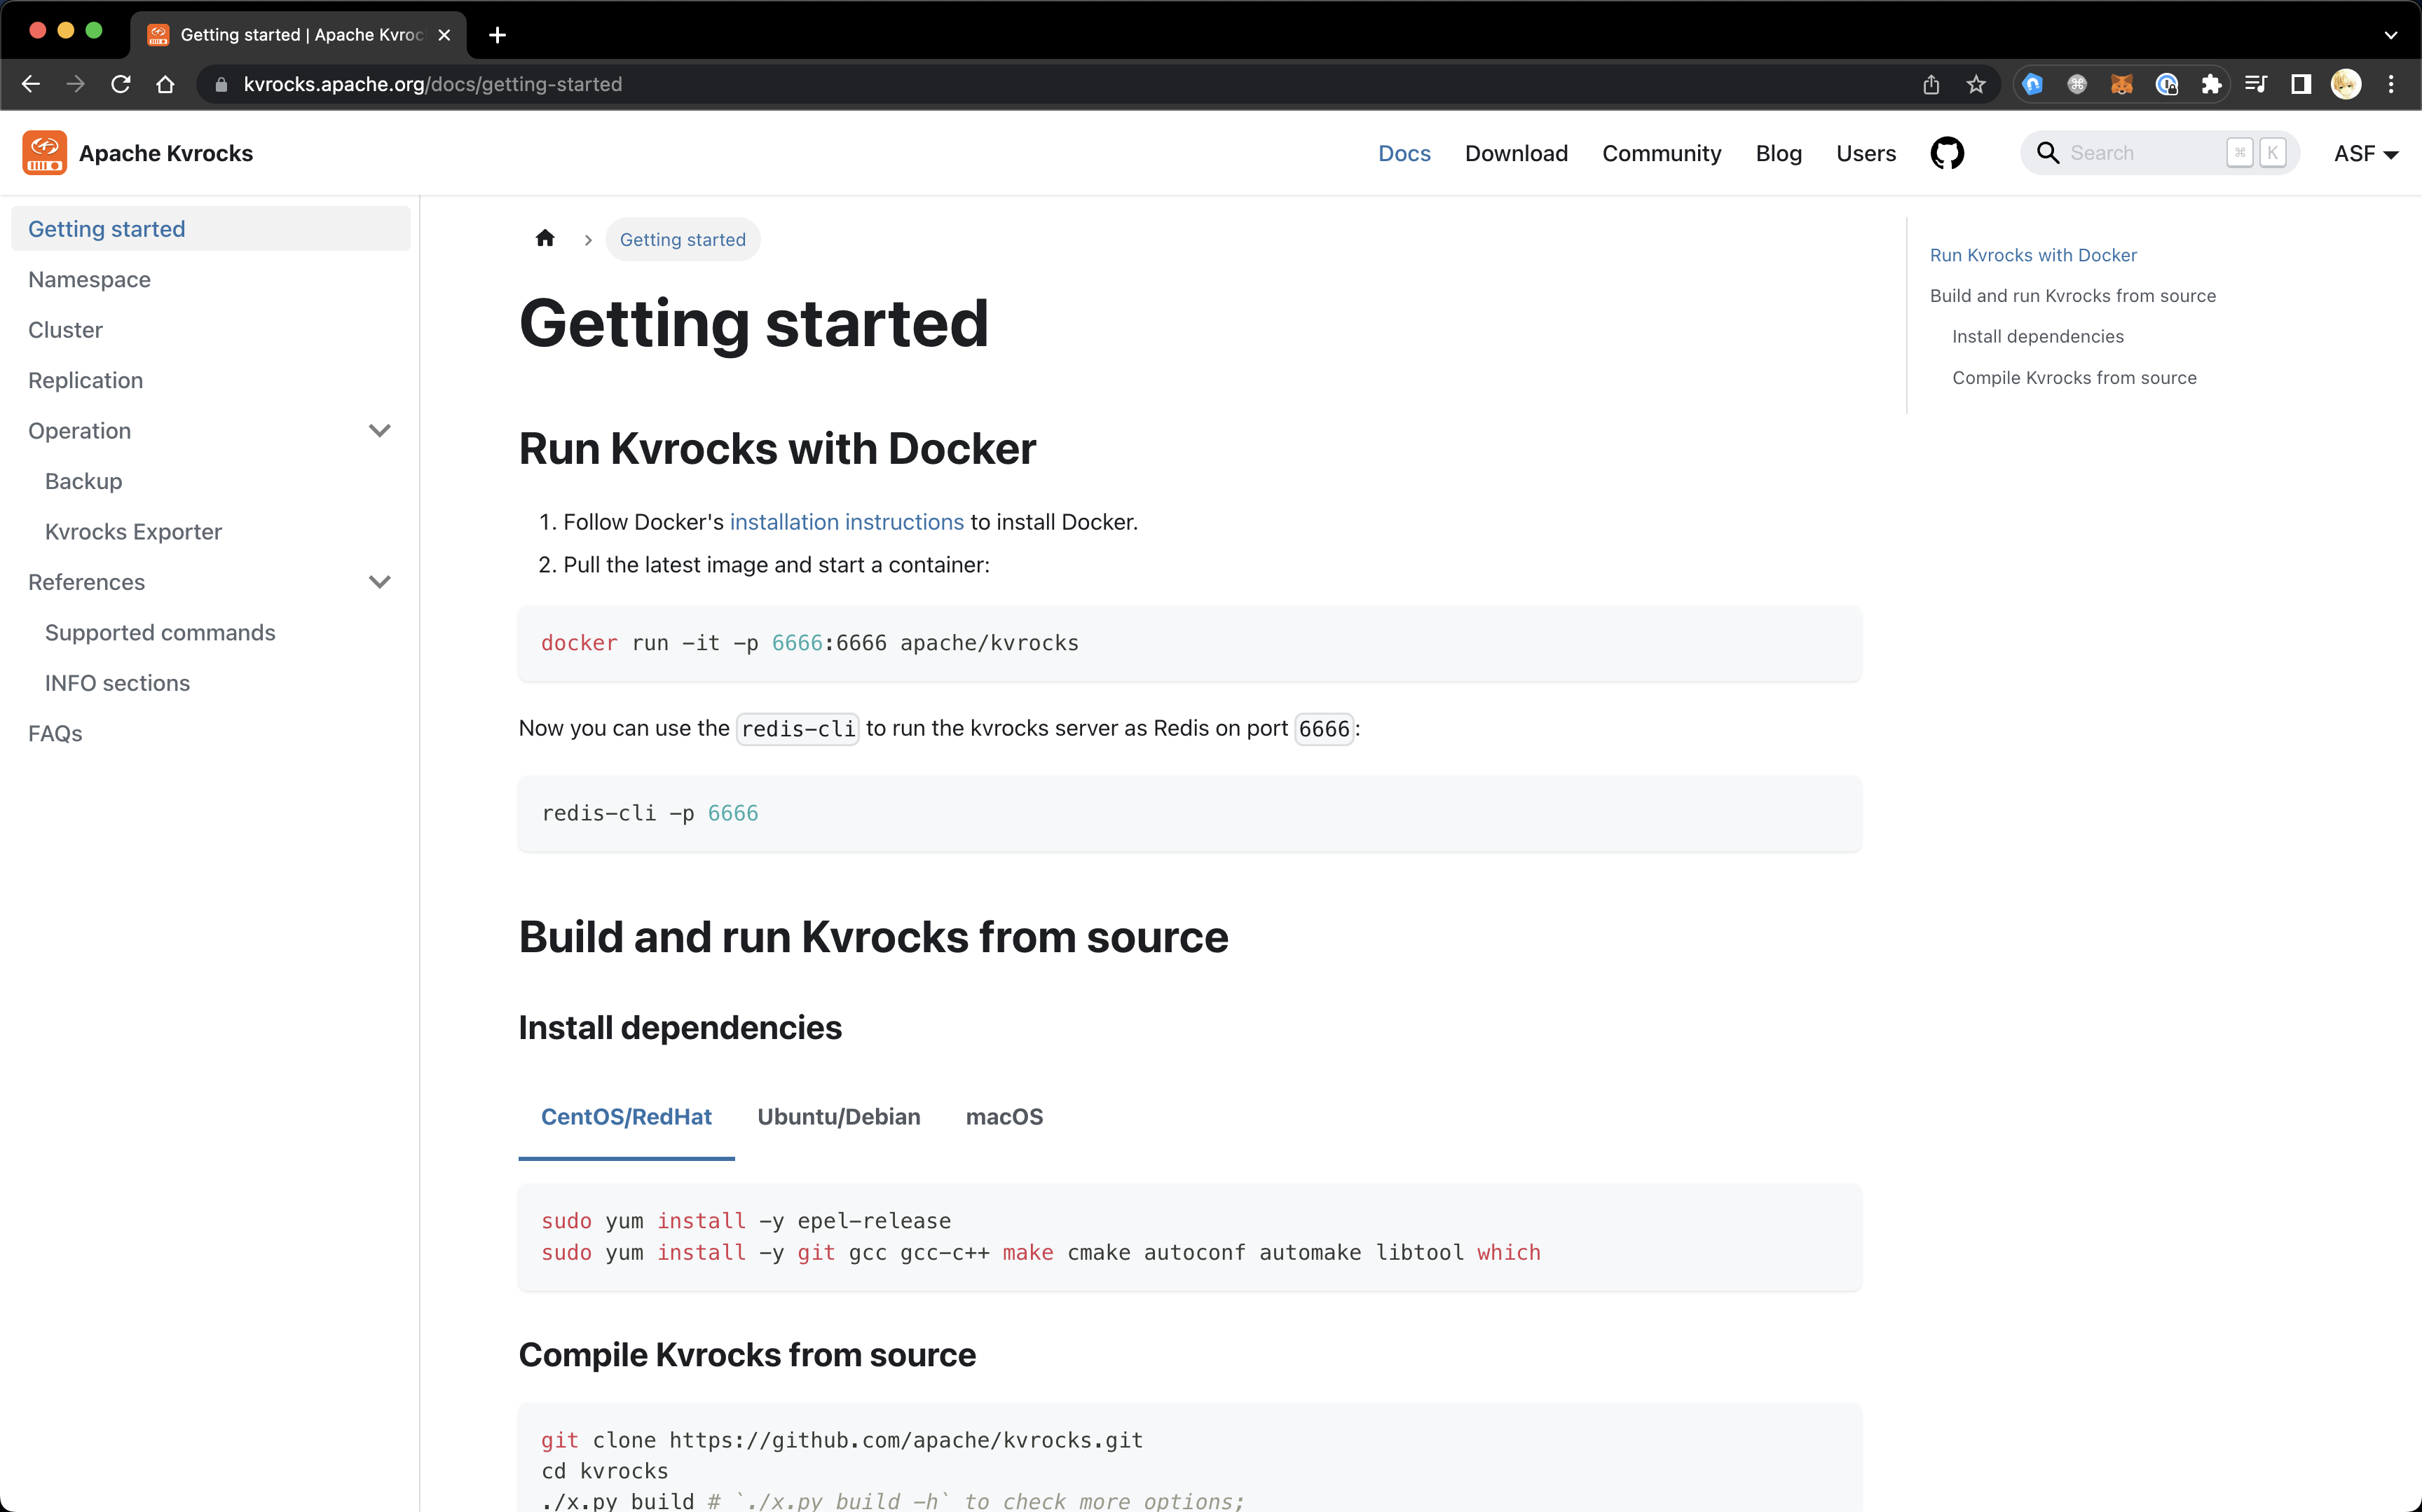
Task: Click the browser home button
Action: pyautogui.click(x=166, y=84)
